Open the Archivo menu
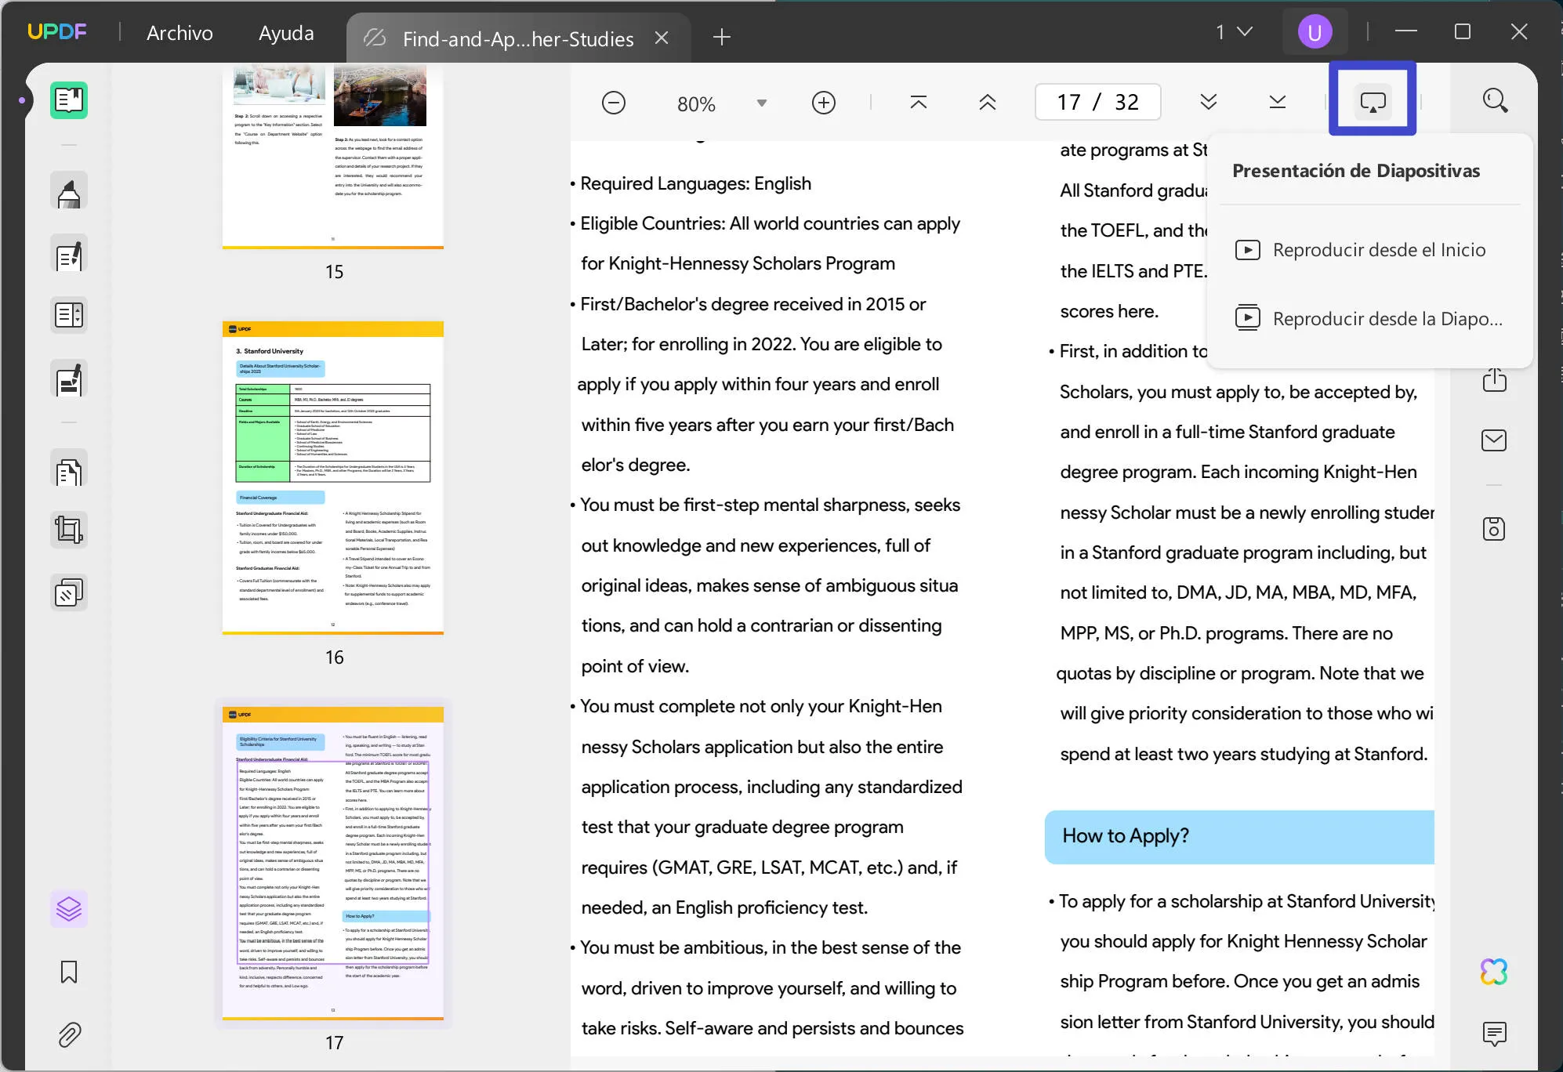Viewport: 1563px width, 1072px height. 180,32
